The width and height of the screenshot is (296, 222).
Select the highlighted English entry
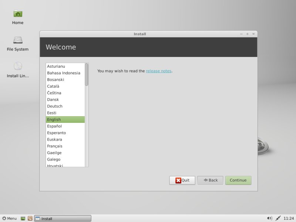[65, 120]
